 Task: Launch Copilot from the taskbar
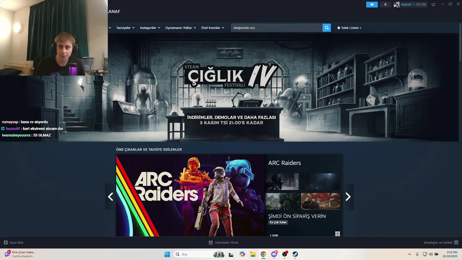242,254
